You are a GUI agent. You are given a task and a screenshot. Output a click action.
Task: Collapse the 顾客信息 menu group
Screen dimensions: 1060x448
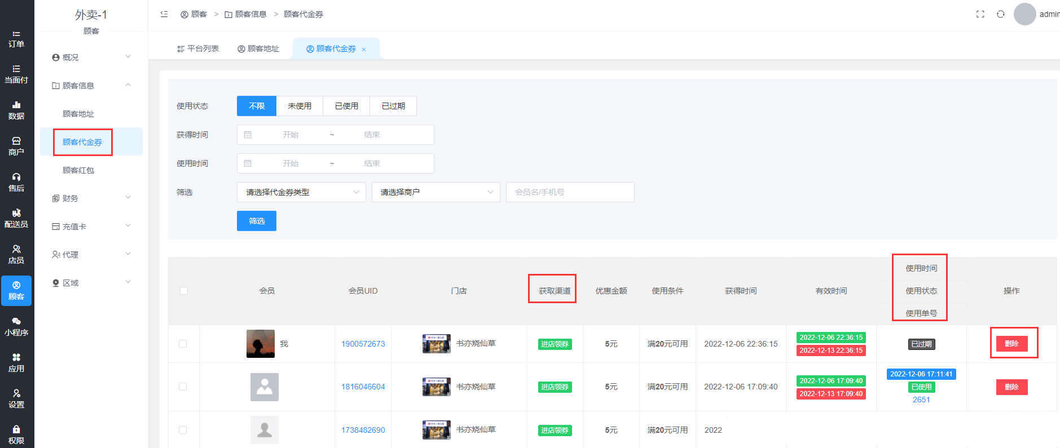click(x=91, y=86)
